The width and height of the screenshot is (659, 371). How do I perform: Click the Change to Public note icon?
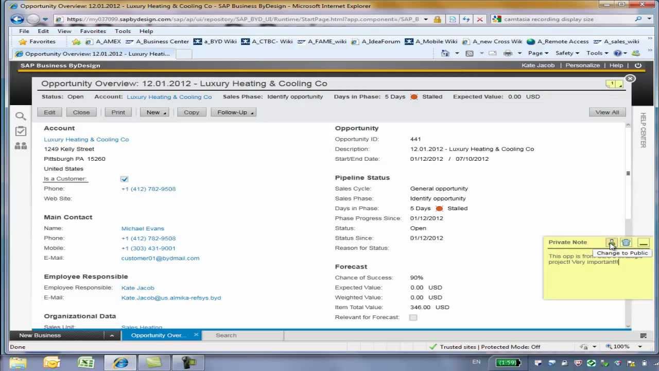(x=611, y=243)
